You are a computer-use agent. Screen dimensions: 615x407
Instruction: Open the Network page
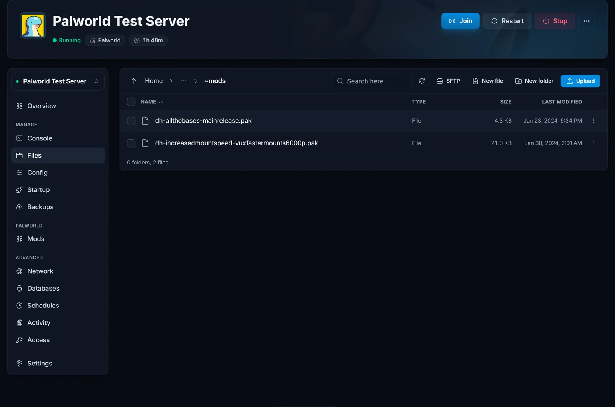58,271
